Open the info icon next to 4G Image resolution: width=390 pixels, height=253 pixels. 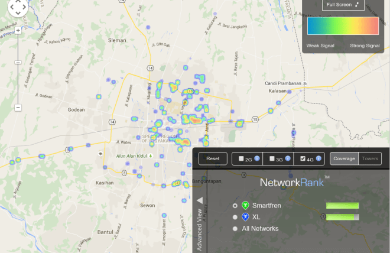pos(319,158)
